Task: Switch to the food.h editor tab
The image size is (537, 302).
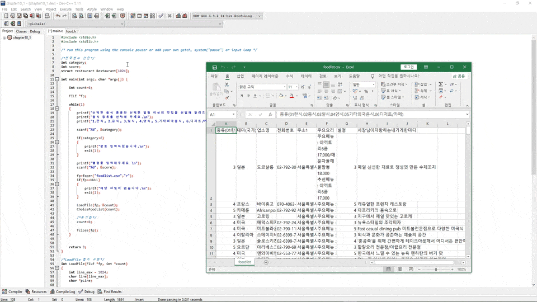Action: 71,31
